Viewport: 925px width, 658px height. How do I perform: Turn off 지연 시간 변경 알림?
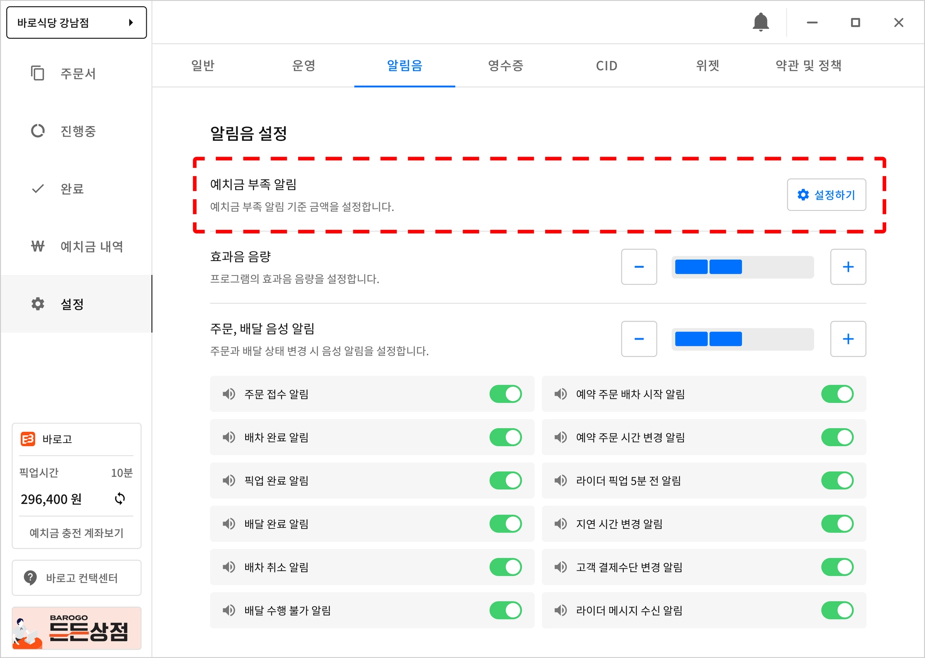pos(837,524)
